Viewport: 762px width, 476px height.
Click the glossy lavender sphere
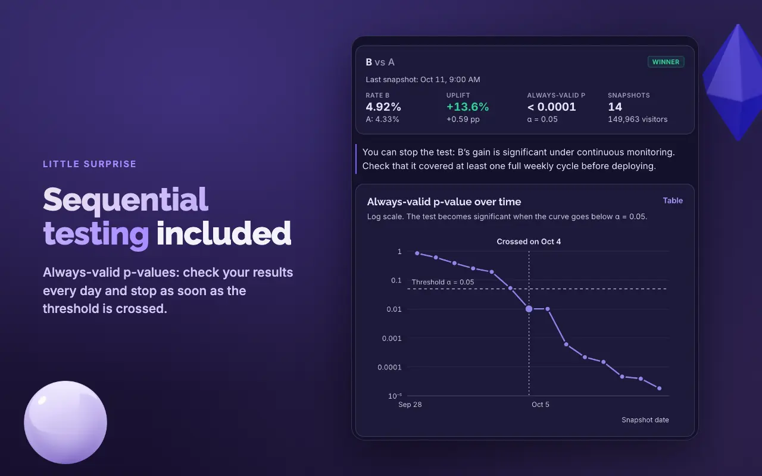tap(65, 422)
